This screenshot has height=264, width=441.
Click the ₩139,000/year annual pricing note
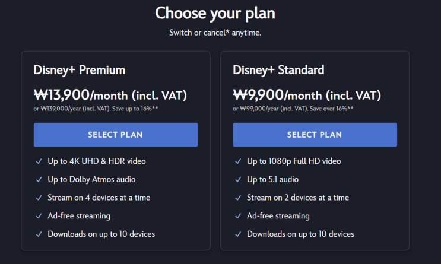[x=96, y=109]
